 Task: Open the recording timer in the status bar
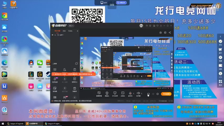click(163, 101)
